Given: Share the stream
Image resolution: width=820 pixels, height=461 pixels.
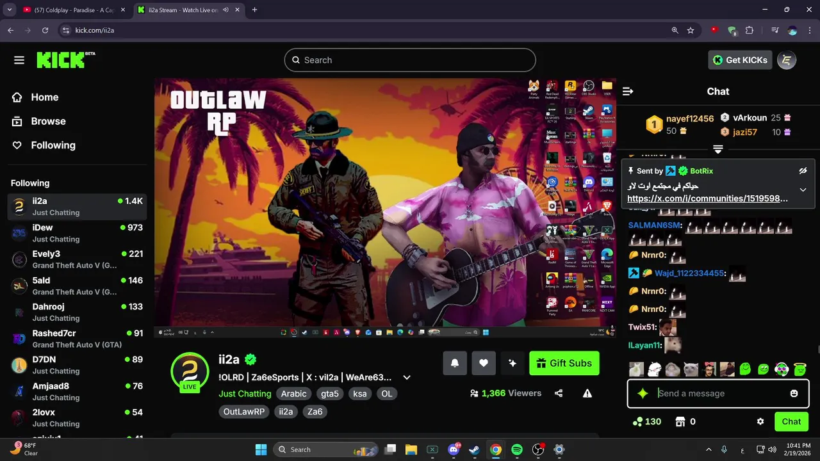Looking at the screenshot, I should click(x=559, y=393).
